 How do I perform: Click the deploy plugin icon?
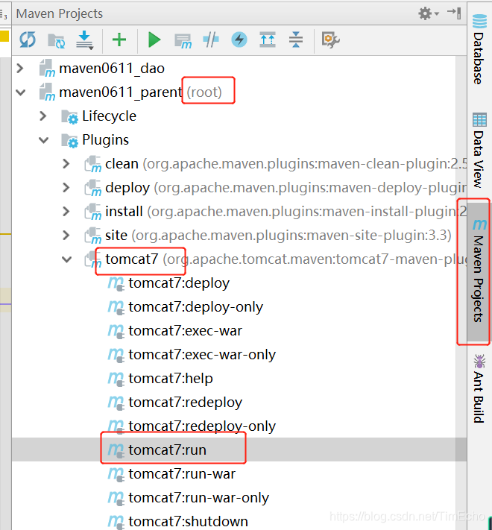tap(92, 188)
